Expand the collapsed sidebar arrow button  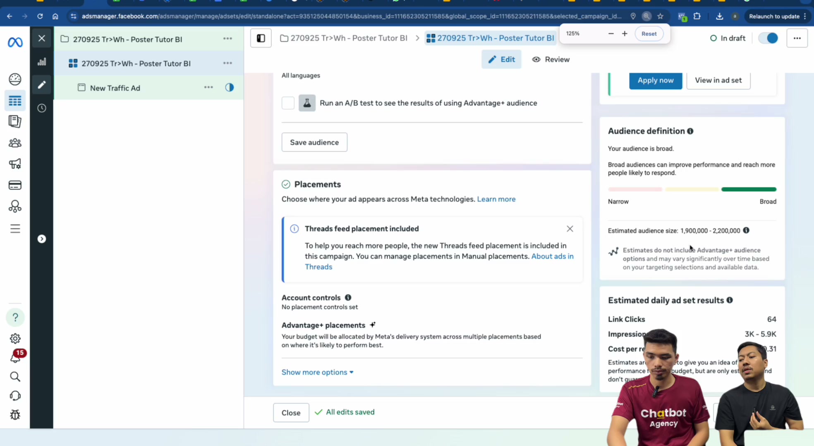tap(42, 239)
